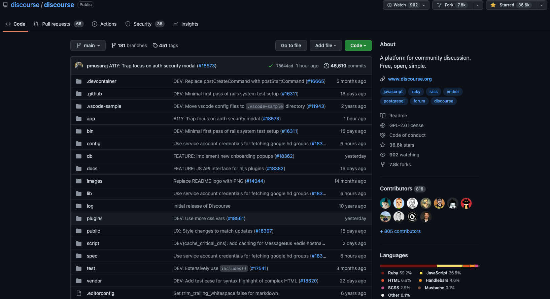550x299 pixels.
Task: Expand the Fork options caret
Action: coord(478,5)
